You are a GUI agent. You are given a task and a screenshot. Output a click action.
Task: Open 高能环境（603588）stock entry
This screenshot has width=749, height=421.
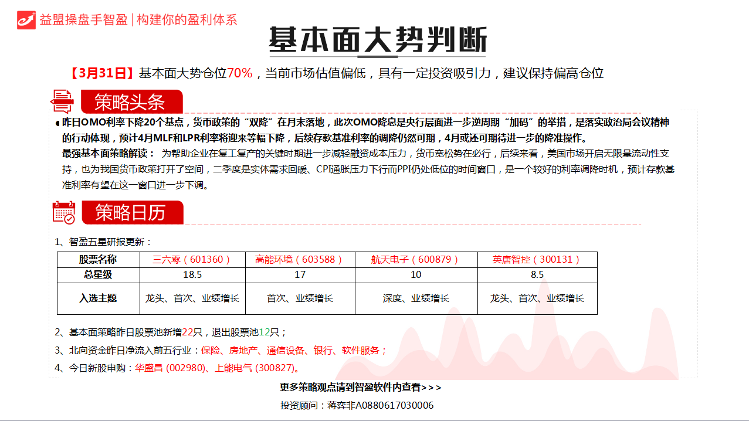(299, 259)
